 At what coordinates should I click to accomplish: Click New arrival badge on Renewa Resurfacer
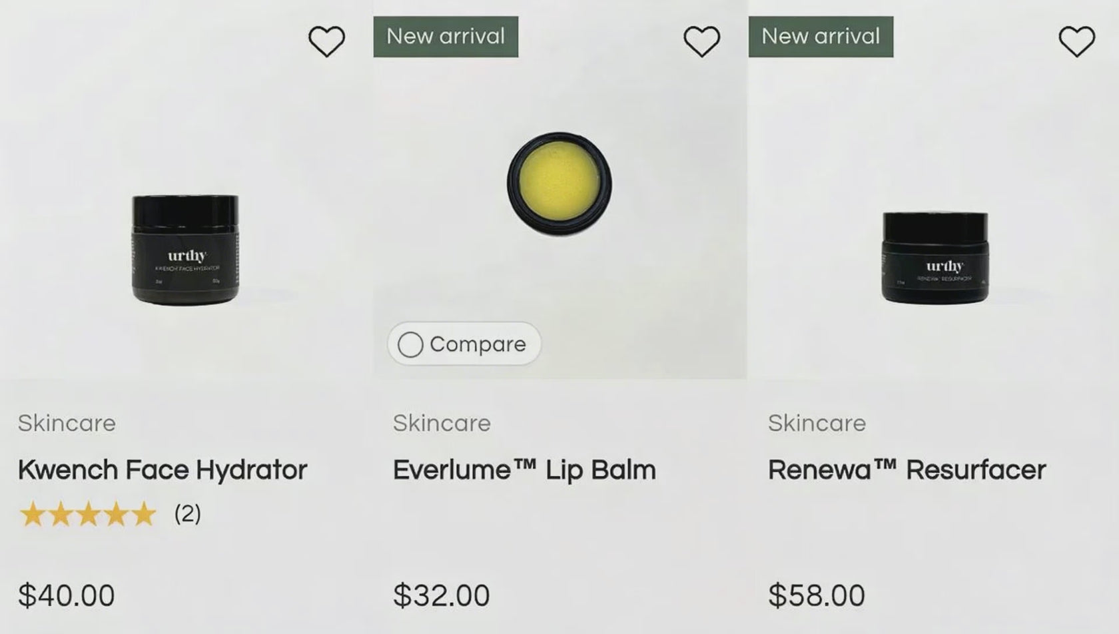821,37
